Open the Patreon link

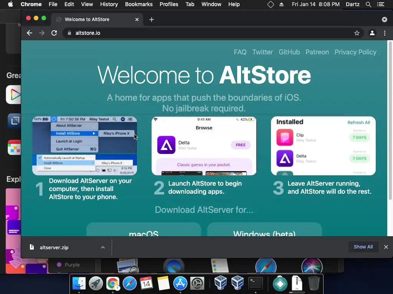tap(317, 52)
